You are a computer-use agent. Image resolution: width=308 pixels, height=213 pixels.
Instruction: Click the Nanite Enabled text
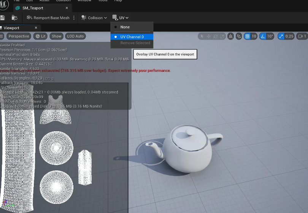point(13,45)
